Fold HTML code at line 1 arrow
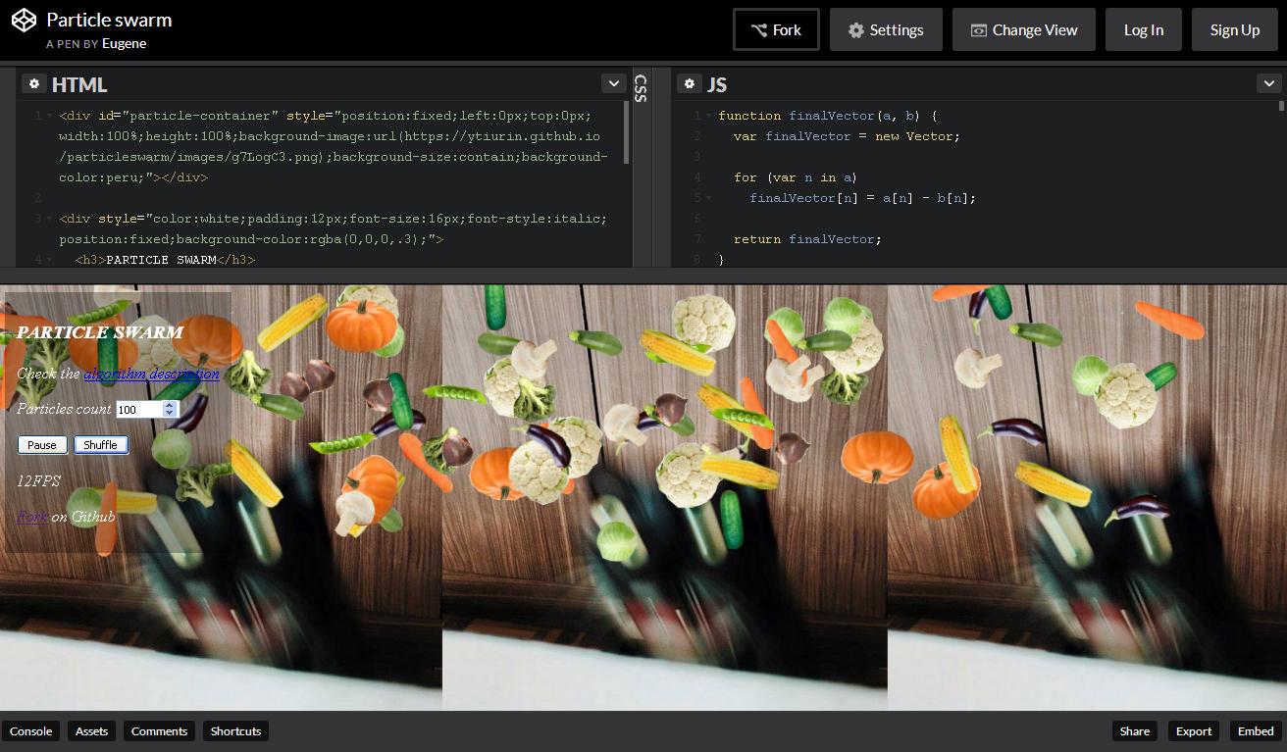This screenshot has height=752, width=1287. pos(49,116)
